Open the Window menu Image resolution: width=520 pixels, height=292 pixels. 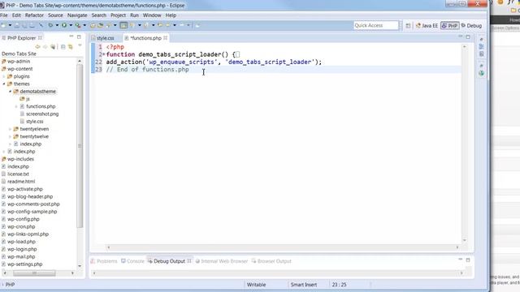click(152, 15)
